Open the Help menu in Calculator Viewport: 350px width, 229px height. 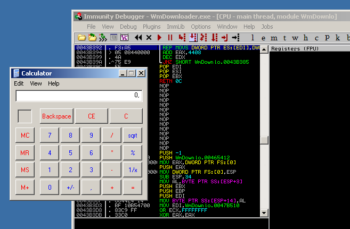pos(54,83)
